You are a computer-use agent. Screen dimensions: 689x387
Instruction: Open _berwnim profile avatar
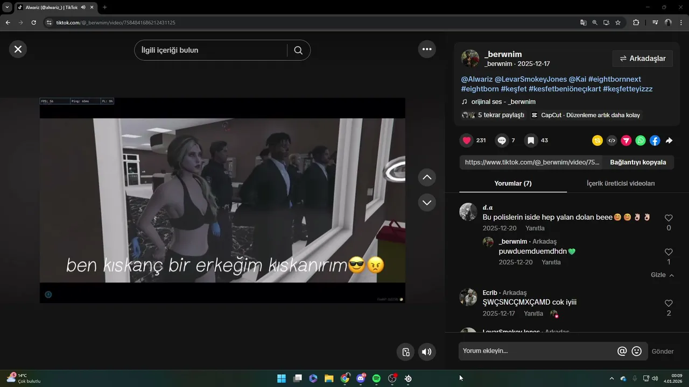point(470,59)
